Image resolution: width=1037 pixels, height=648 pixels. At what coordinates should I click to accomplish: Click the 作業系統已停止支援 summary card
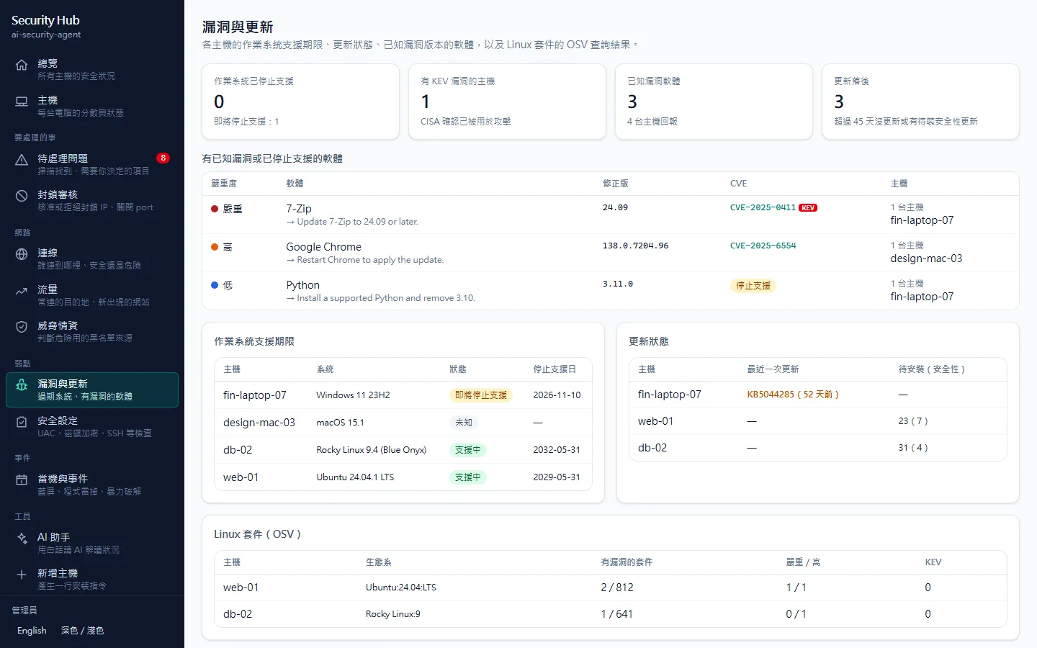click(301, 102)
